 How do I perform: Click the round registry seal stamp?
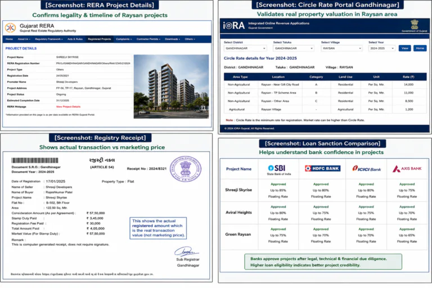(x=186, y=169)
